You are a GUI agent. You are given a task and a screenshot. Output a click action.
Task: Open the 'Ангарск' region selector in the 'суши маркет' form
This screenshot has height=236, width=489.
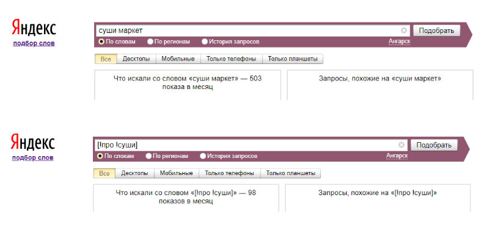(x=399, y=41)
